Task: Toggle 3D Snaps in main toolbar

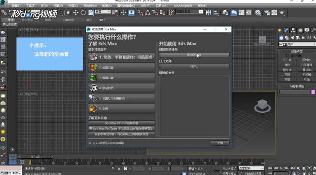Action: (140, 13)
